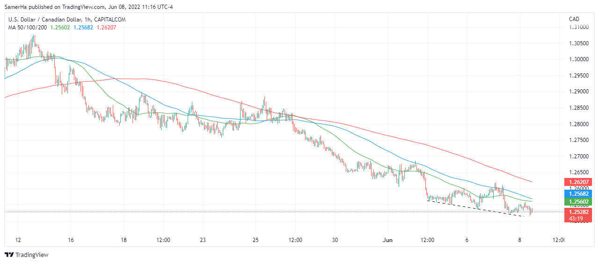The image size is (599, 263).
Task: Select the red 1.26207 price tag on price axis
Action: 578,182
